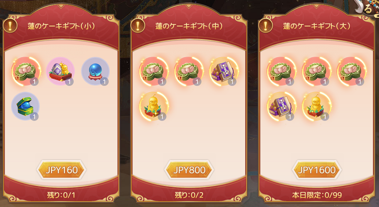Screen dimensions: 379x207
Task: Buy the medium gift for JPY800
Action: [189, 170]
